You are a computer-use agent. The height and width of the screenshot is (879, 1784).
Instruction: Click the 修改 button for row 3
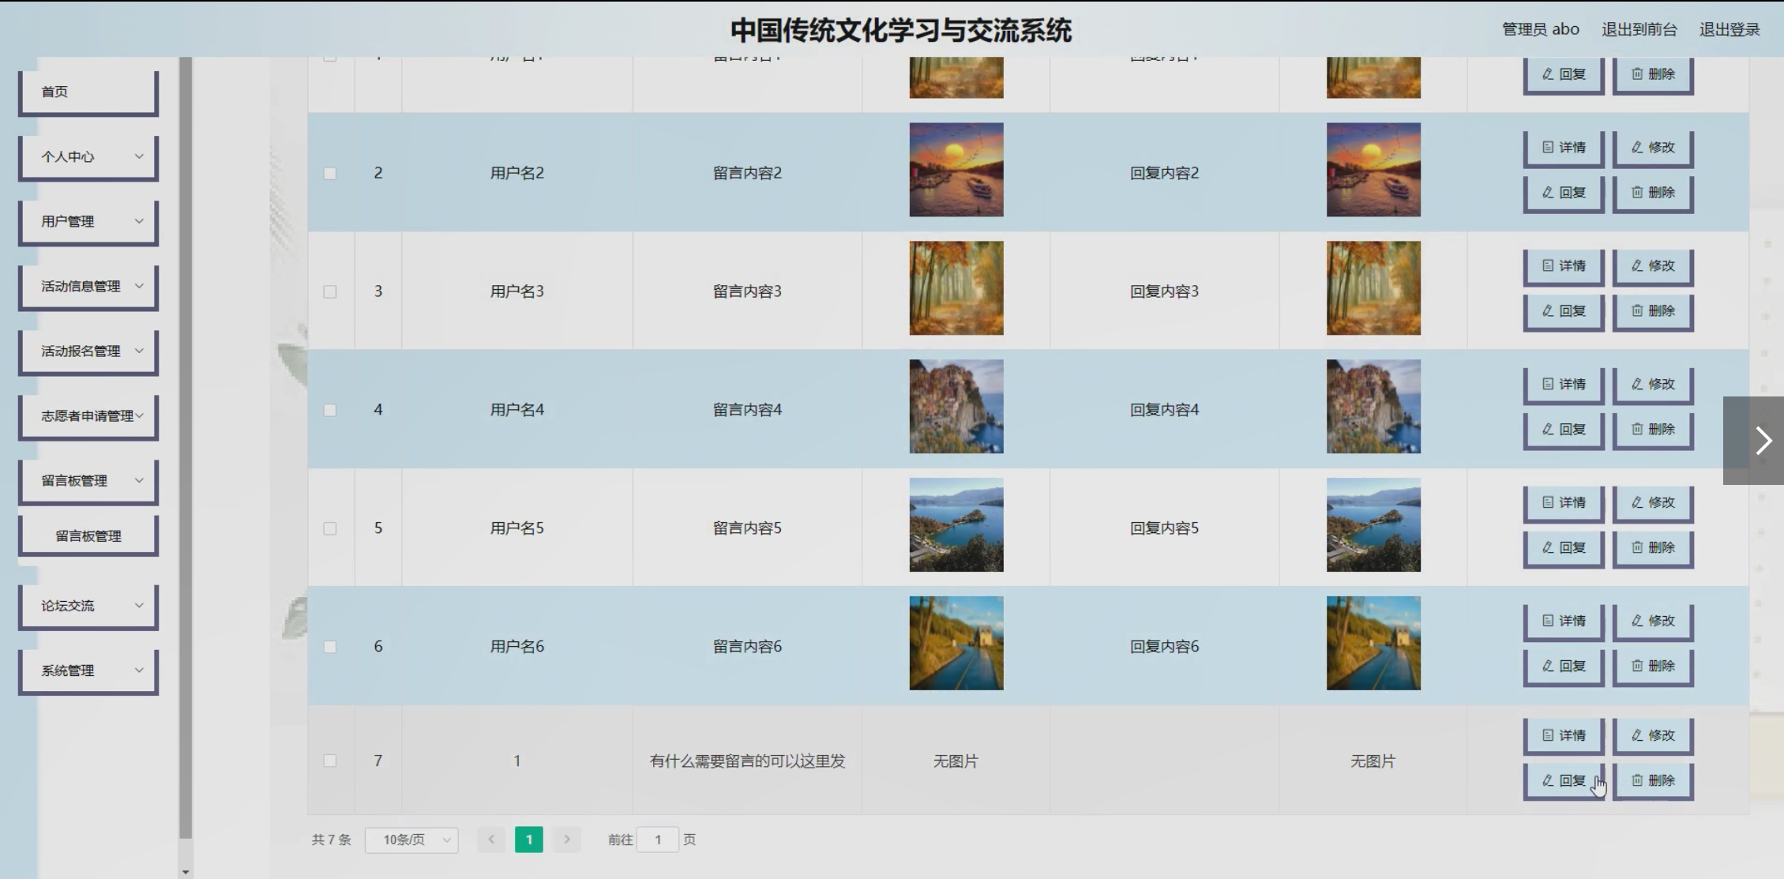pyautogui.click(x=1652, y=266)
